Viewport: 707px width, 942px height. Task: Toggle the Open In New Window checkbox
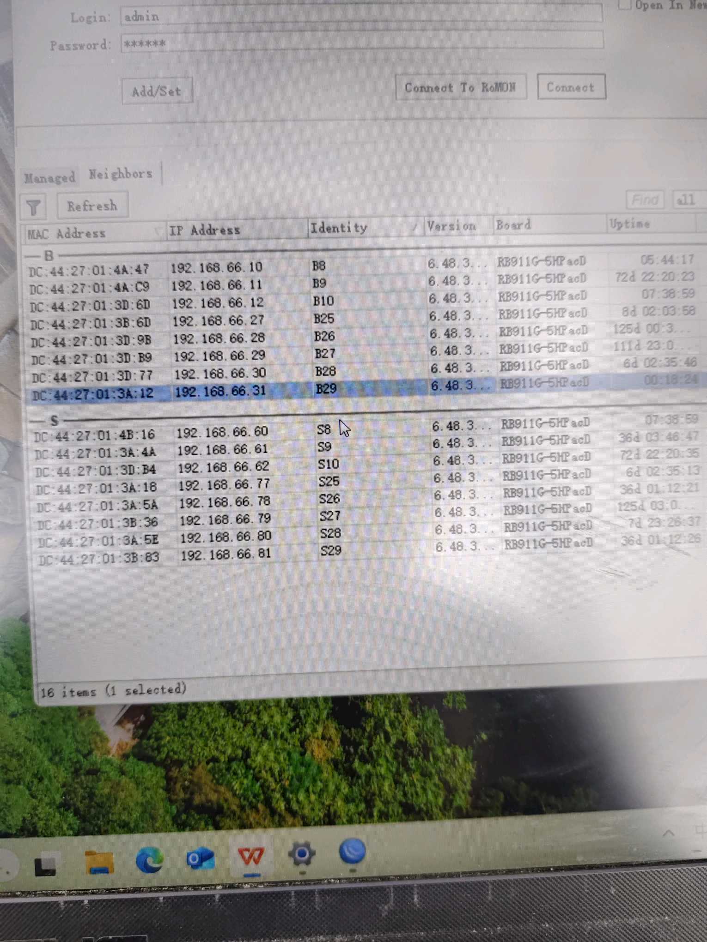pos(624,5)
